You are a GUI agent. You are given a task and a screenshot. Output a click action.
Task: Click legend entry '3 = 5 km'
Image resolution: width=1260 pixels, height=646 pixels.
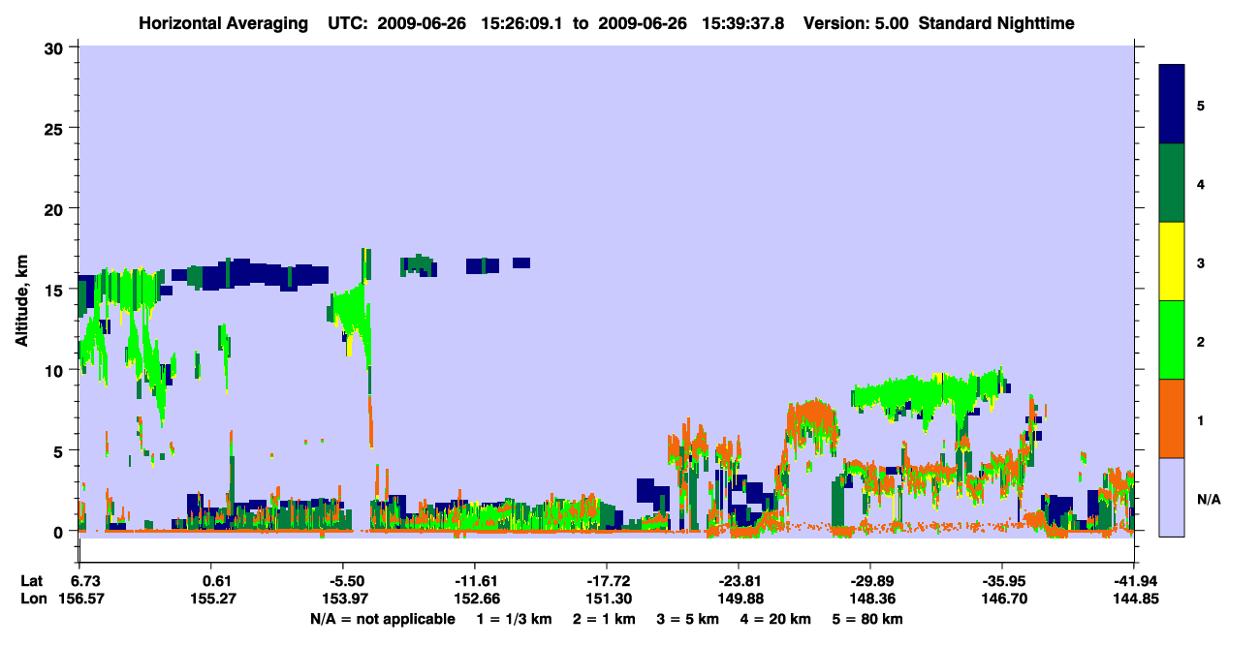(x=687, y=619)
